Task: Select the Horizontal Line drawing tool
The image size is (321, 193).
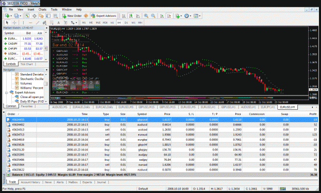Action: coord(30,23)
